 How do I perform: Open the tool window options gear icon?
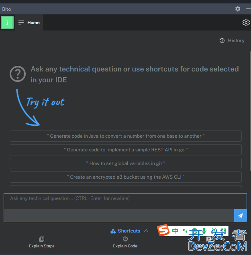click(x=238, y=9)
